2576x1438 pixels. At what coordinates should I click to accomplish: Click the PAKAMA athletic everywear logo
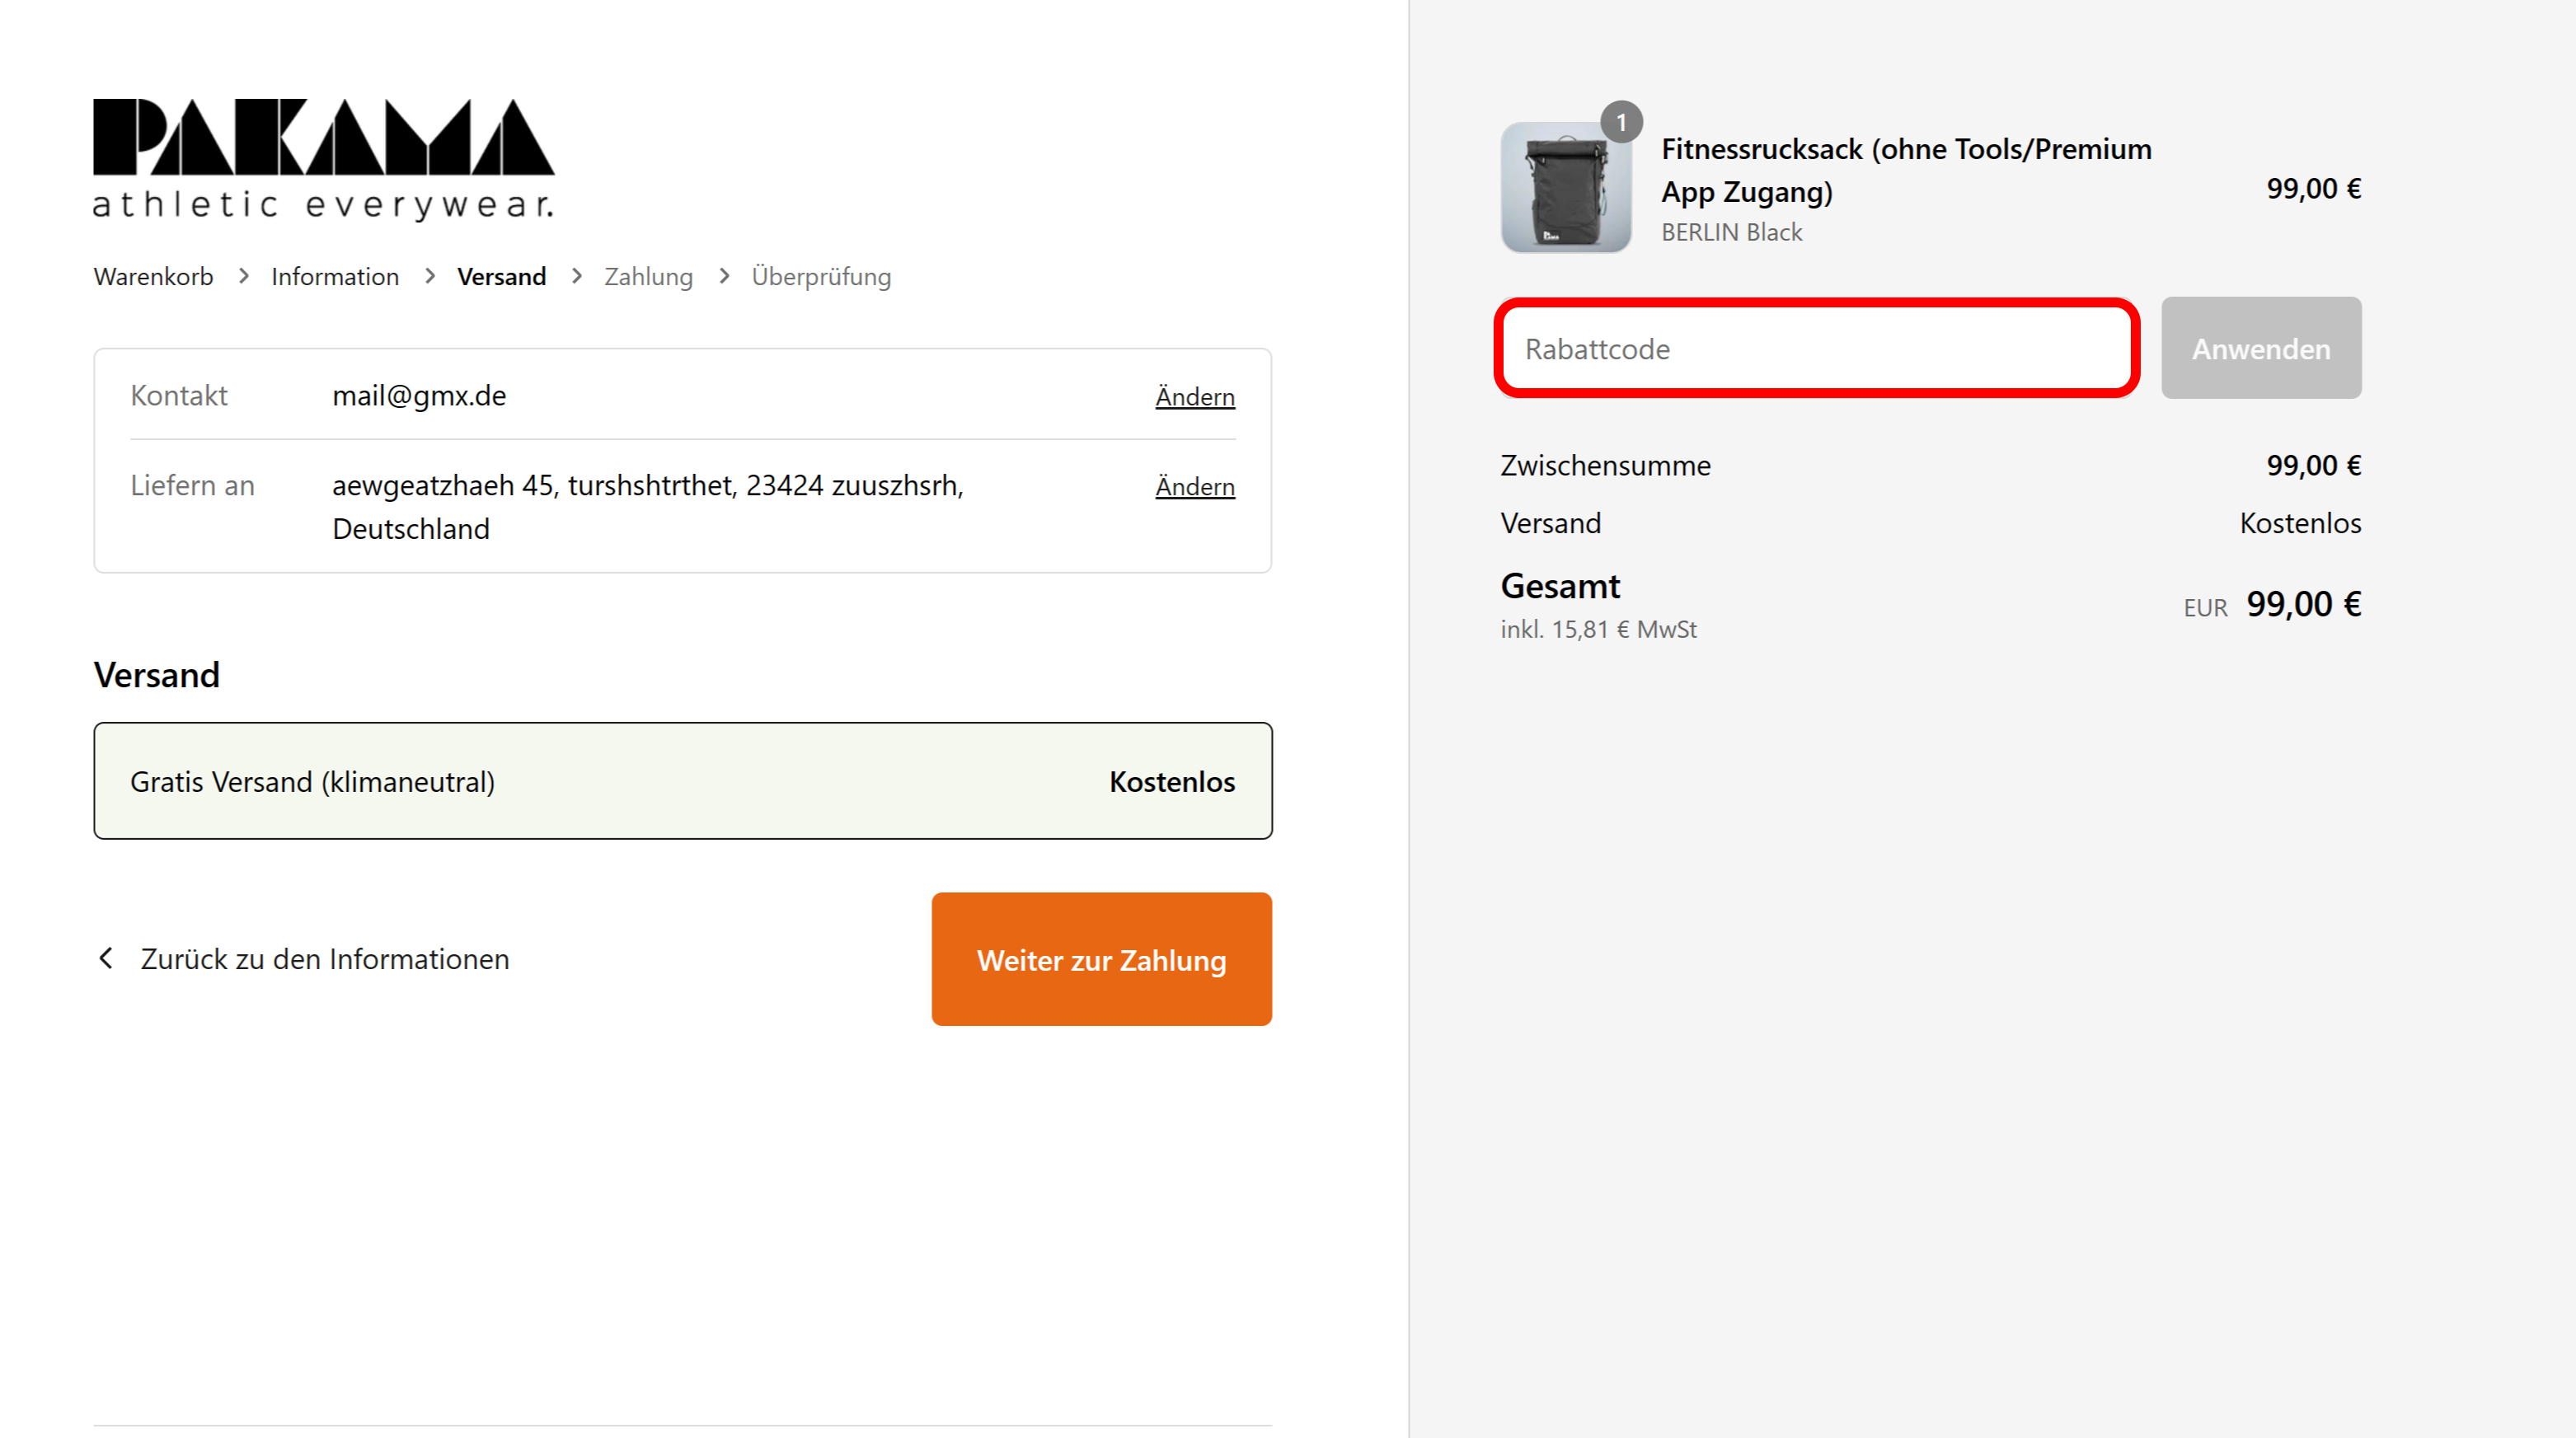pos(323,160)
